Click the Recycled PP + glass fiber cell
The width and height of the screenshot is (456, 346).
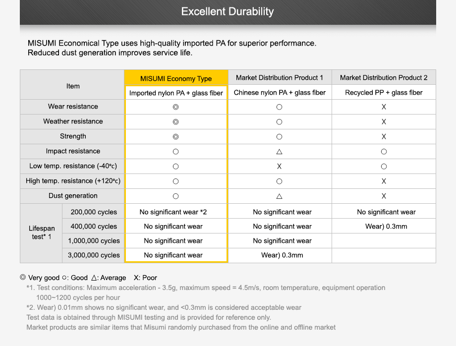tap(384, 93)
